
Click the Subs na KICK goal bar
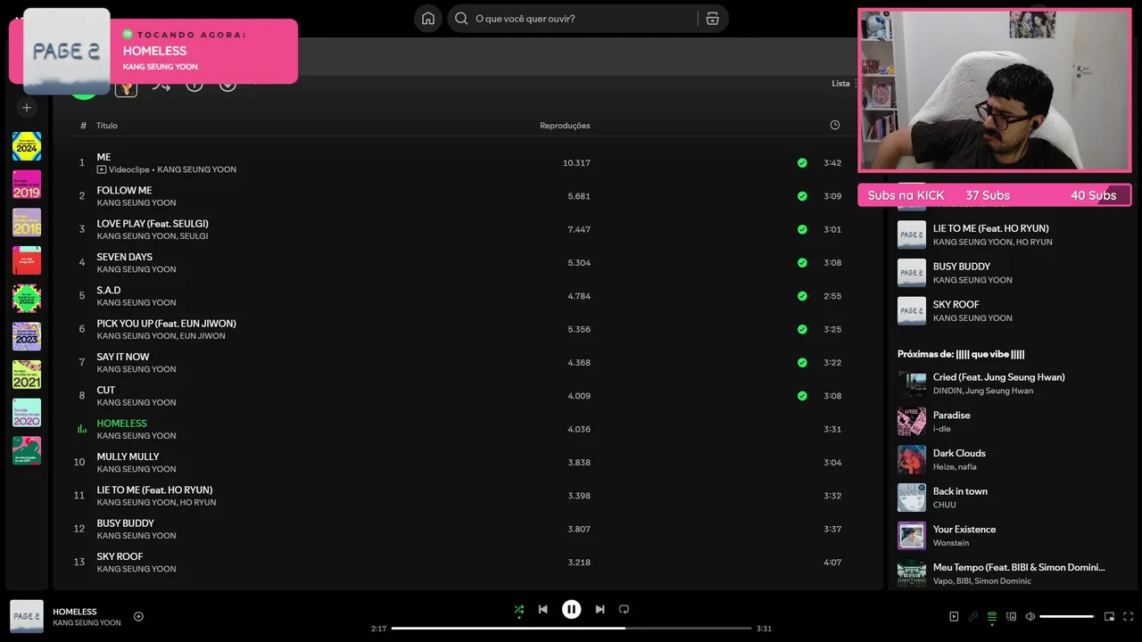994,195
